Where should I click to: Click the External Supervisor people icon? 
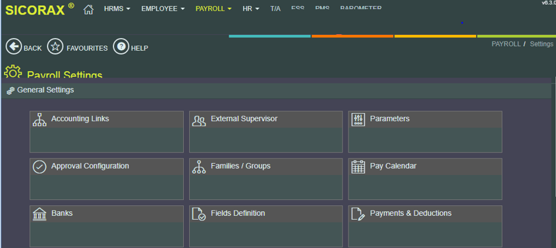(x=199, y=120)
